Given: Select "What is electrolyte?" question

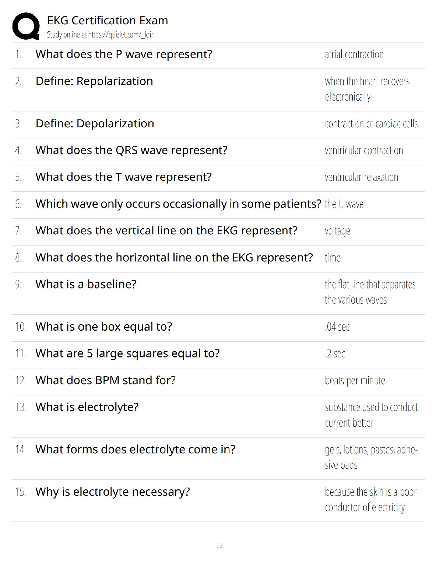Looking at the screenshot, I should coord(87,407).
